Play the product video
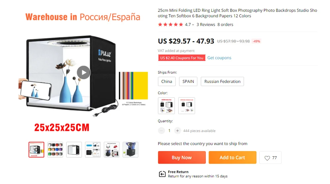Screen dimensions: 330x184 (83, 73)
